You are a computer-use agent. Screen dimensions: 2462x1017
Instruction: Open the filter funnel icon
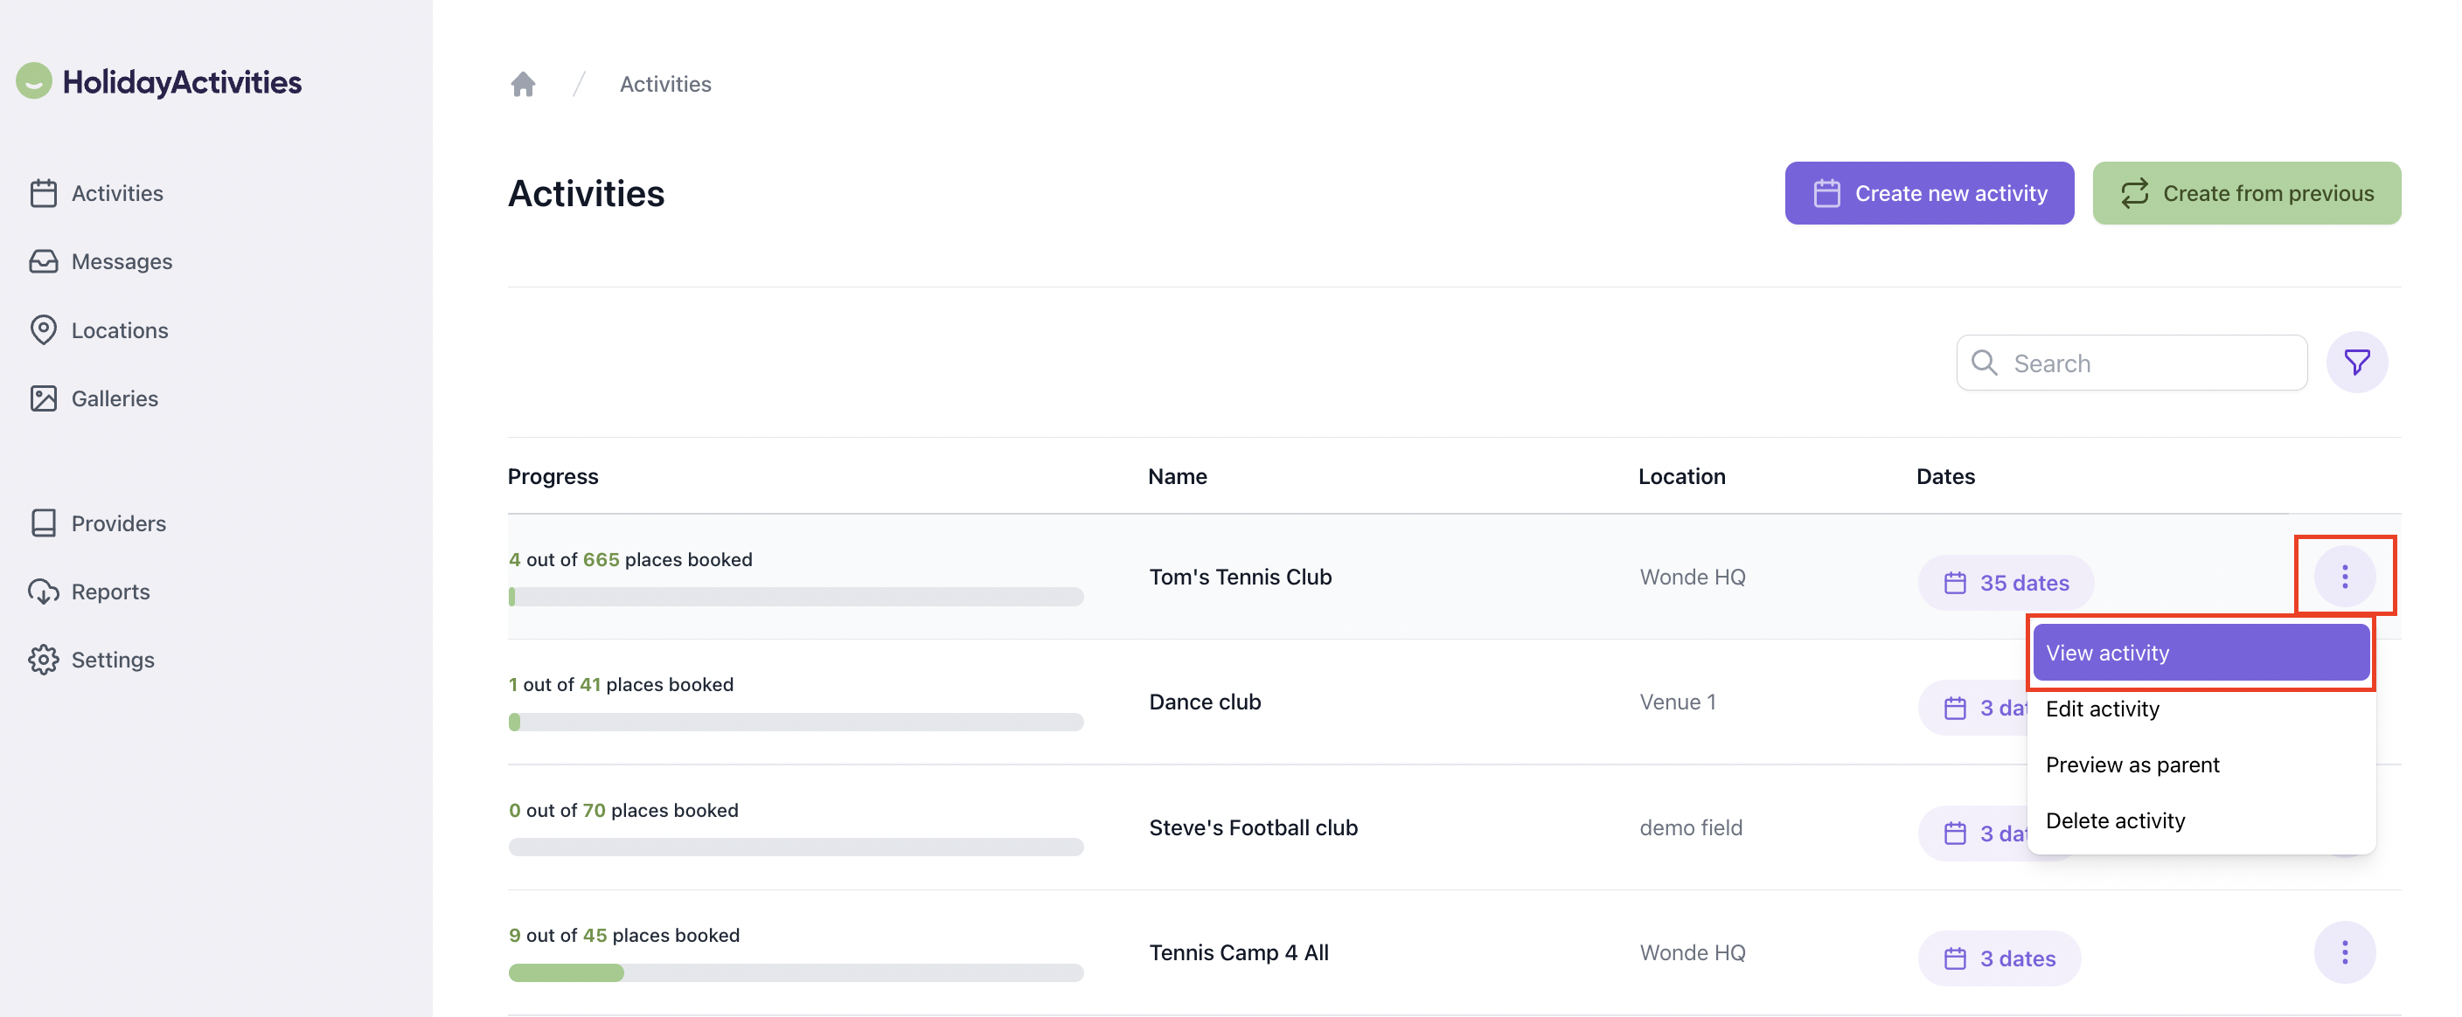(x=2356, y=363)
